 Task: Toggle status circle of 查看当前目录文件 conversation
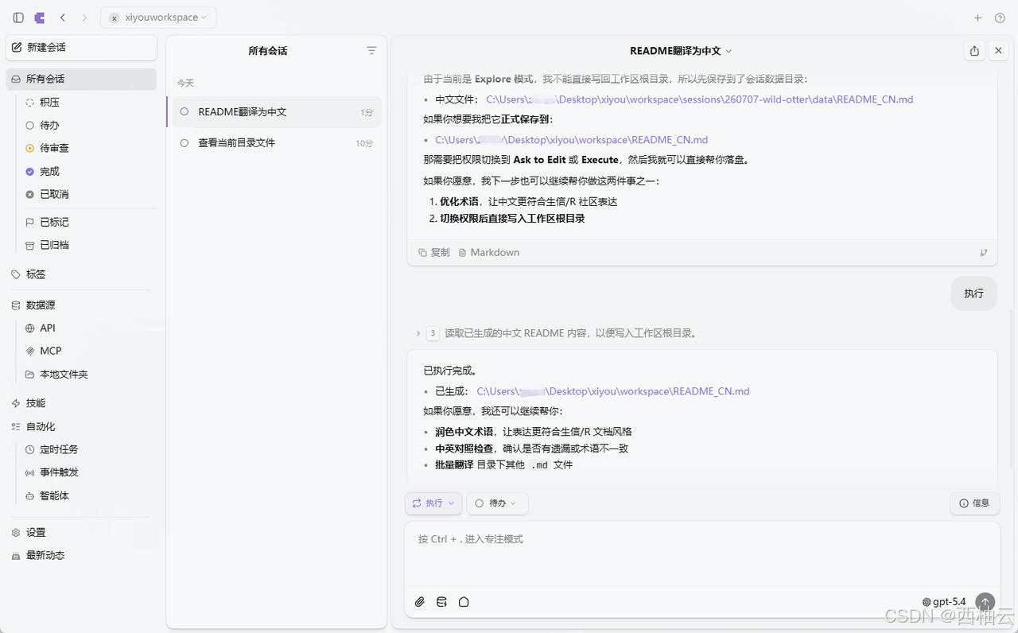point(185,143)
